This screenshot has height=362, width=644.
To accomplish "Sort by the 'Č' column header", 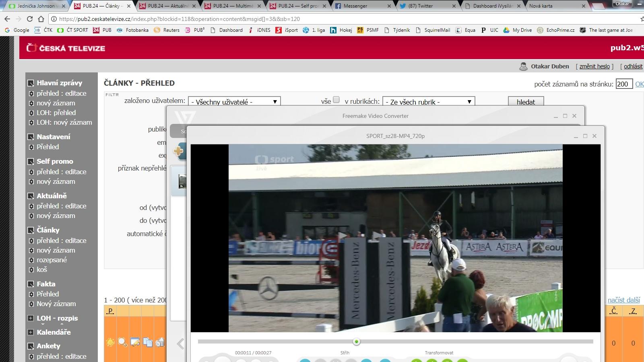I will pyautogui.click(x=614, y=311).
